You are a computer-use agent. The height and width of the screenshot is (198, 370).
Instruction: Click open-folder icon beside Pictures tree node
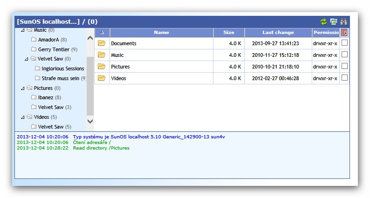click(29, 88)
